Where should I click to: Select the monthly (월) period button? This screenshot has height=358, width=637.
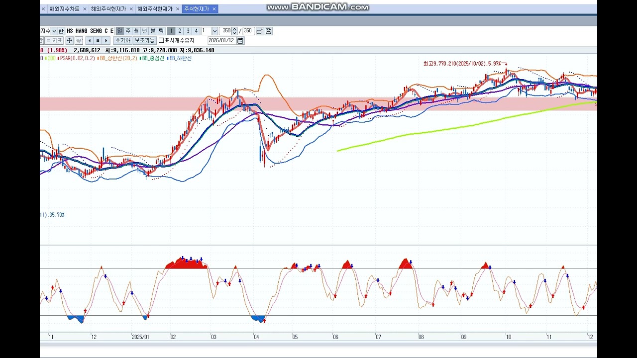click(x=136, y=31)
